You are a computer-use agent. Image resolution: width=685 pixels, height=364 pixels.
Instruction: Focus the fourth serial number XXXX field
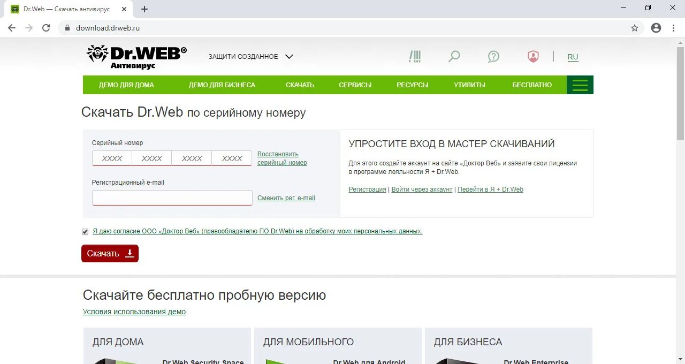(232, 158)
